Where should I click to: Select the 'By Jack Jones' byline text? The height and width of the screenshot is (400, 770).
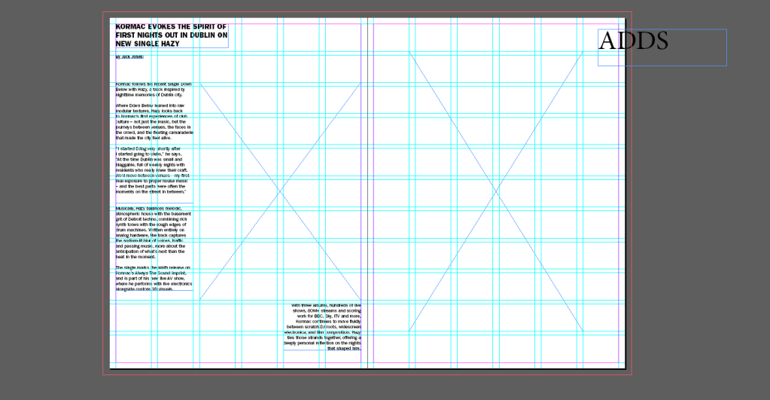[129, 56]
